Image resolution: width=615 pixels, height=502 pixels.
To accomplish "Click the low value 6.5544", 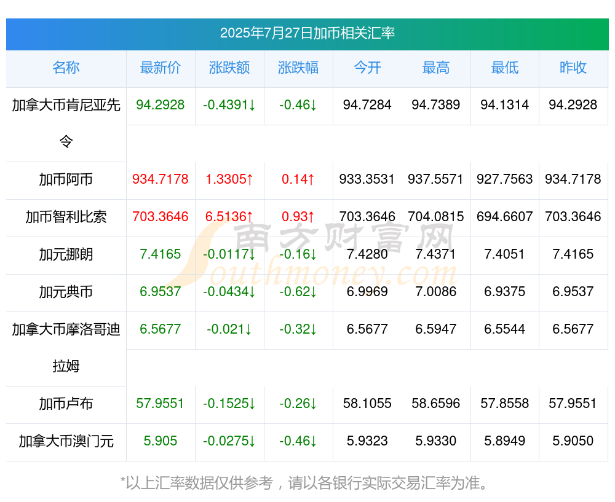I will point(505,329).
